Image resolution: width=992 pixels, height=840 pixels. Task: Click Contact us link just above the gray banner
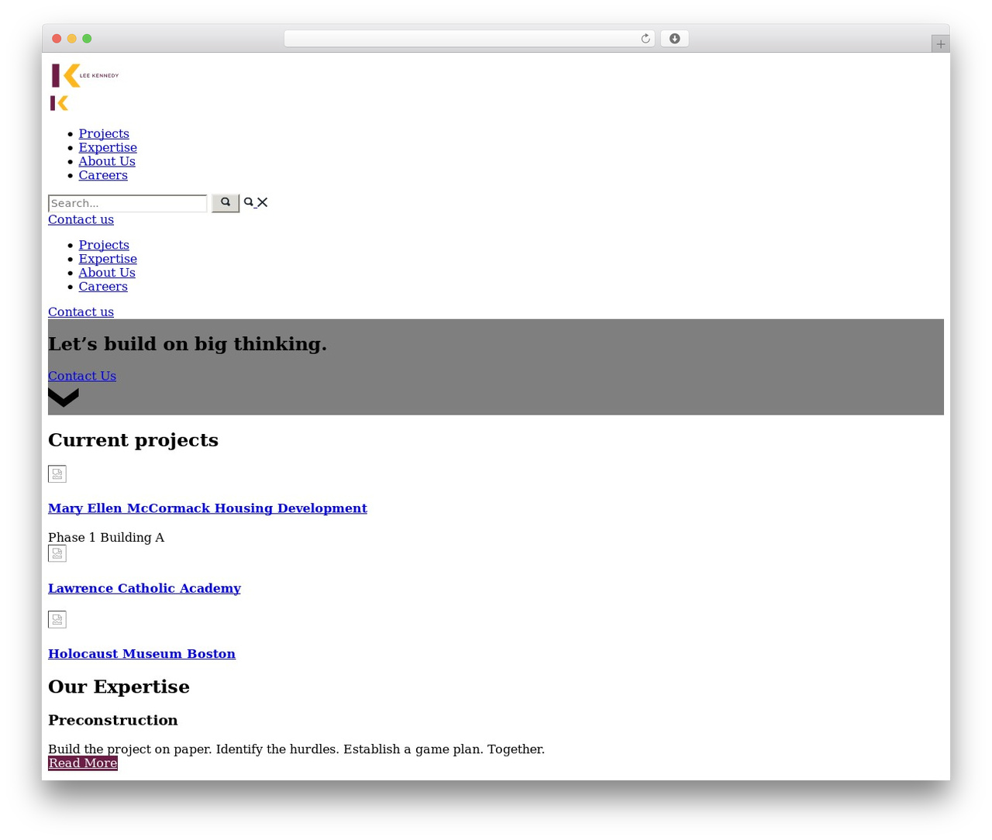[81, 312]
